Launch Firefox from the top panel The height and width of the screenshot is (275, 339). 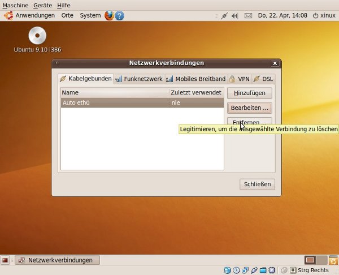click(x=109, y=15)
